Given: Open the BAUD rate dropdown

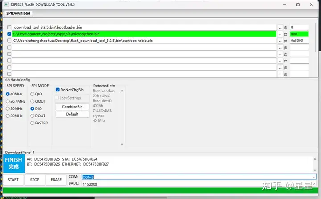Looking at the screenshot, I should (x=313, y=184).
